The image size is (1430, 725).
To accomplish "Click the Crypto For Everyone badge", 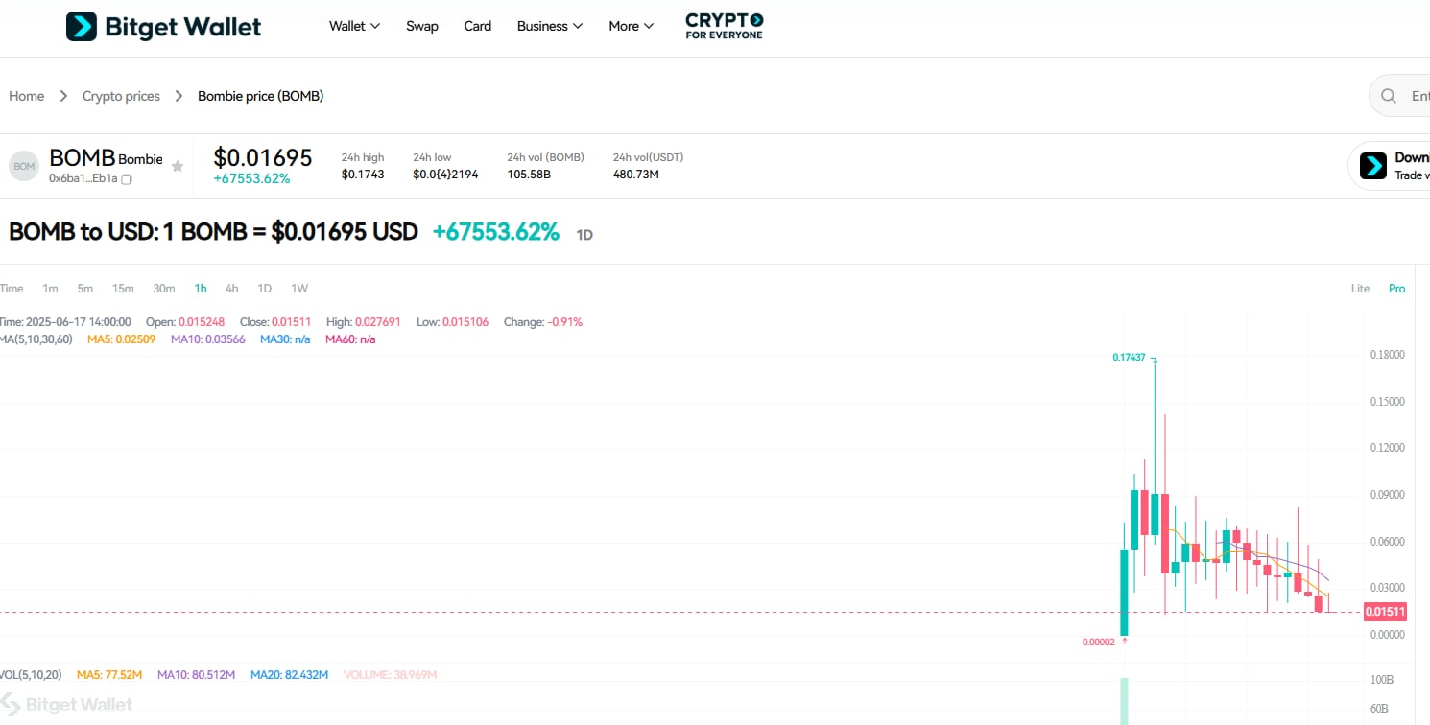I will click(x=723, y=26).
